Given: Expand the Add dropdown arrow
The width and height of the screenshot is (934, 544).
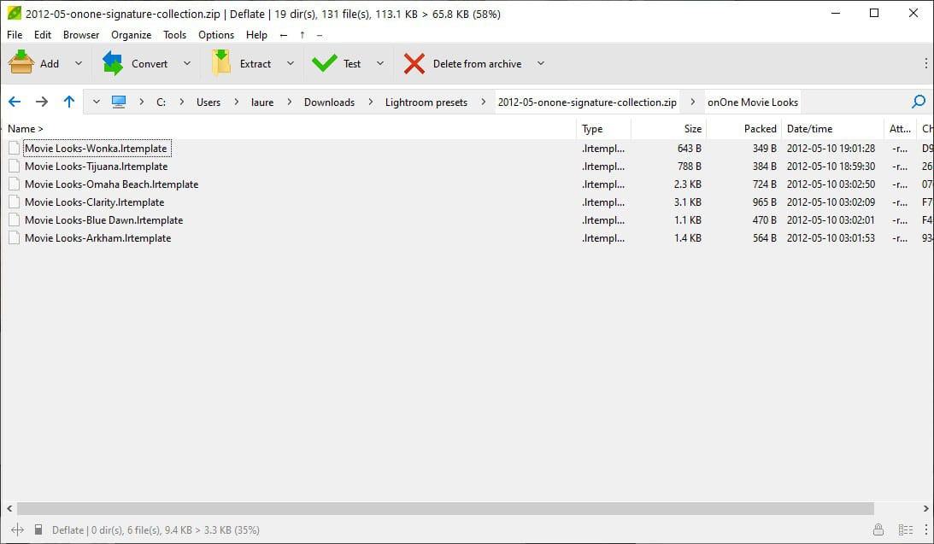Looking at the screenshot, I should coord(79,63).
